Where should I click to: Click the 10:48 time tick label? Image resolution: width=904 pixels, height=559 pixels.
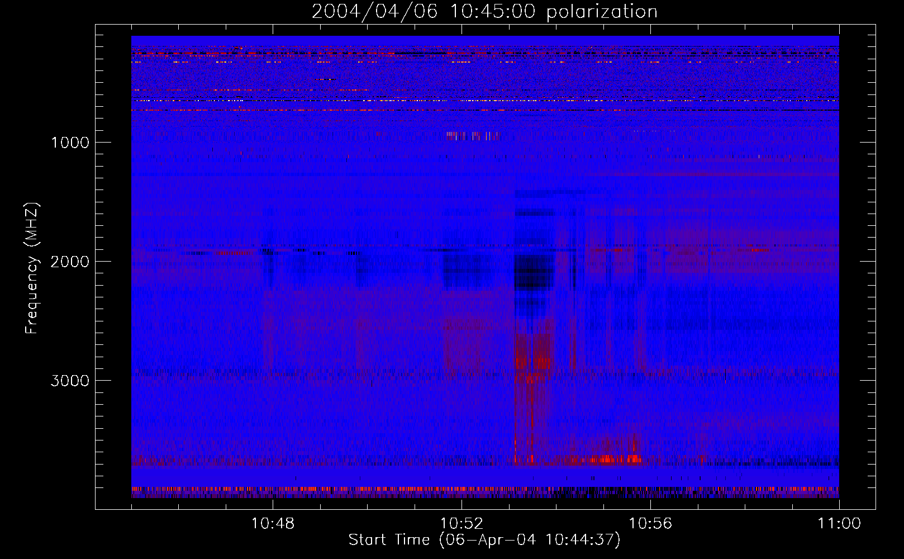pyautogui.click(x=273, y=524)
